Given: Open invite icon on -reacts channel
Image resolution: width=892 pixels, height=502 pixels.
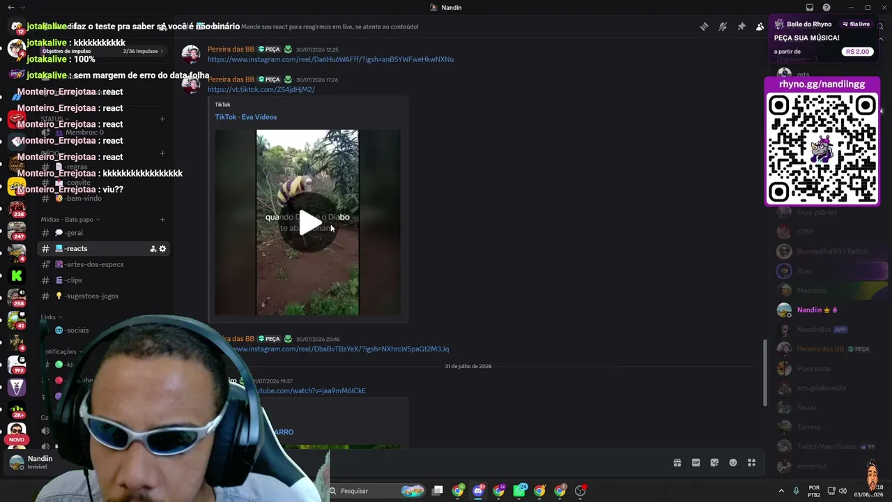Looking at the screenshot, I should (153, 249).
